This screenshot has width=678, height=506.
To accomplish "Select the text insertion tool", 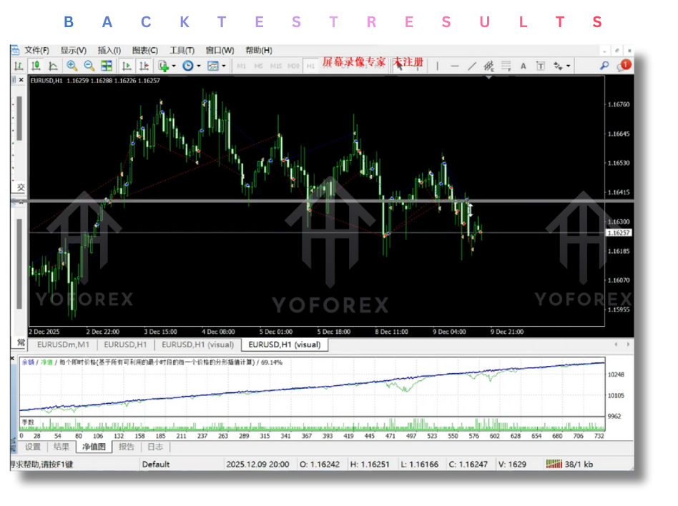I will pos(523,65).
